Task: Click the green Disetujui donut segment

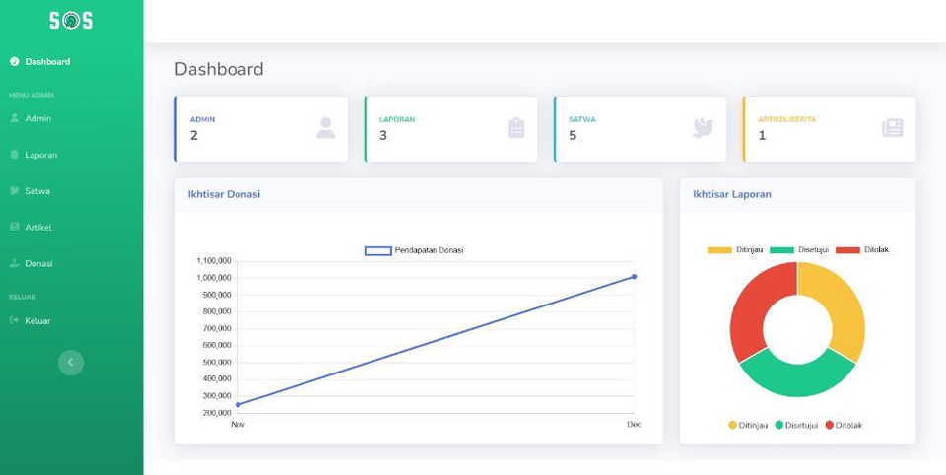Action: point(794,380)
